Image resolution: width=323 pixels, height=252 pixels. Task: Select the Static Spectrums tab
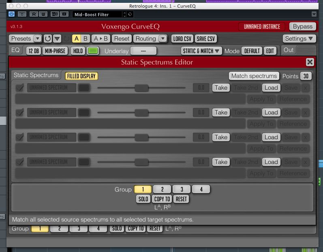coord(36,75)
